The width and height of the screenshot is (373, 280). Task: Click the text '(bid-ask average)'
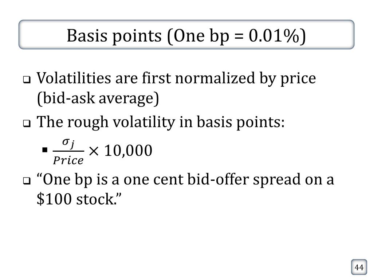point(98,98)
